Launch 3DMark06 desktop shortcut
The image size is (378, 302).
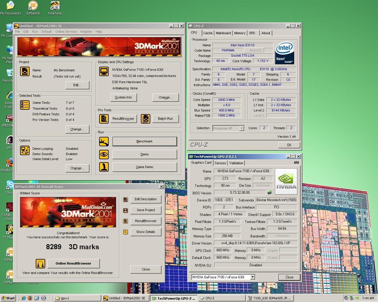point(33,8)
